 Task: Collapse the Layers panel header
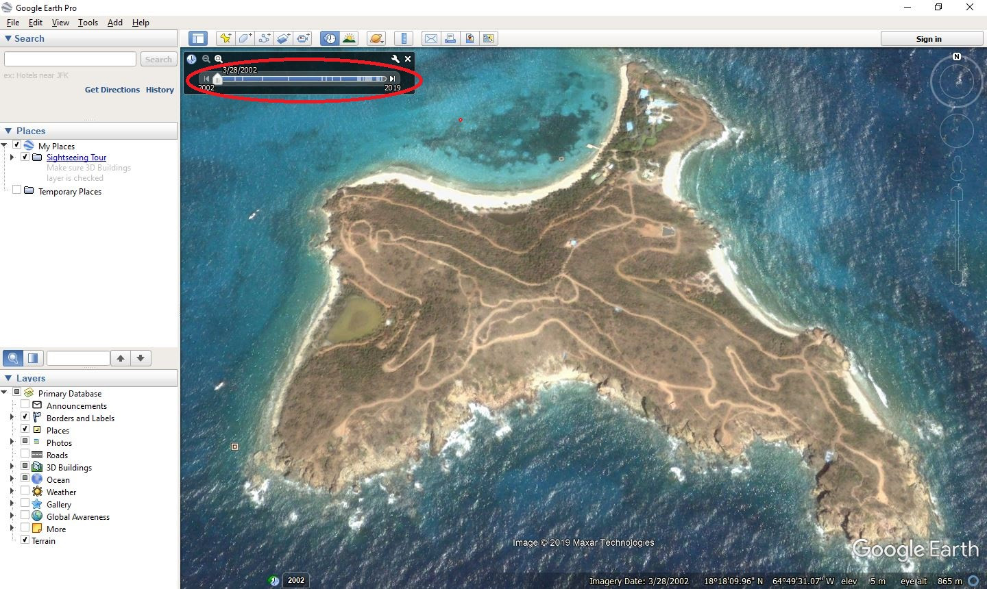(8, 378)
